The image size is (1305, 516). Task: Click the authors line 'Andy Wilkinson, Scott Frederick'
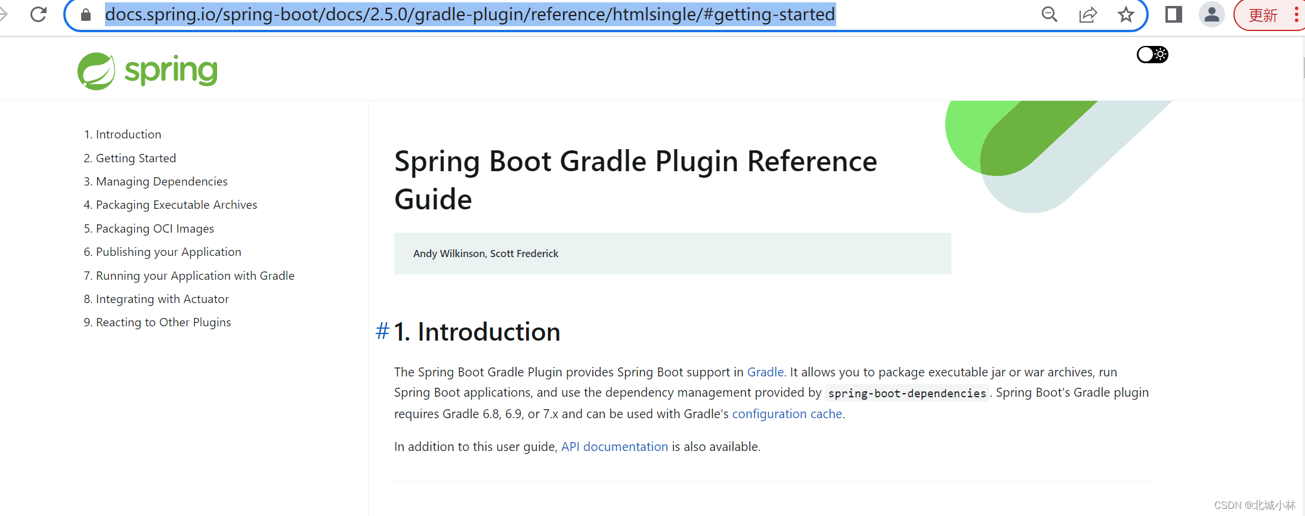click(x=485, y=254)
